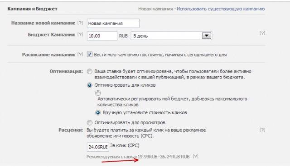
Task: Focus the CPC bid 24.06RUB field
Action: click(98, 147)
